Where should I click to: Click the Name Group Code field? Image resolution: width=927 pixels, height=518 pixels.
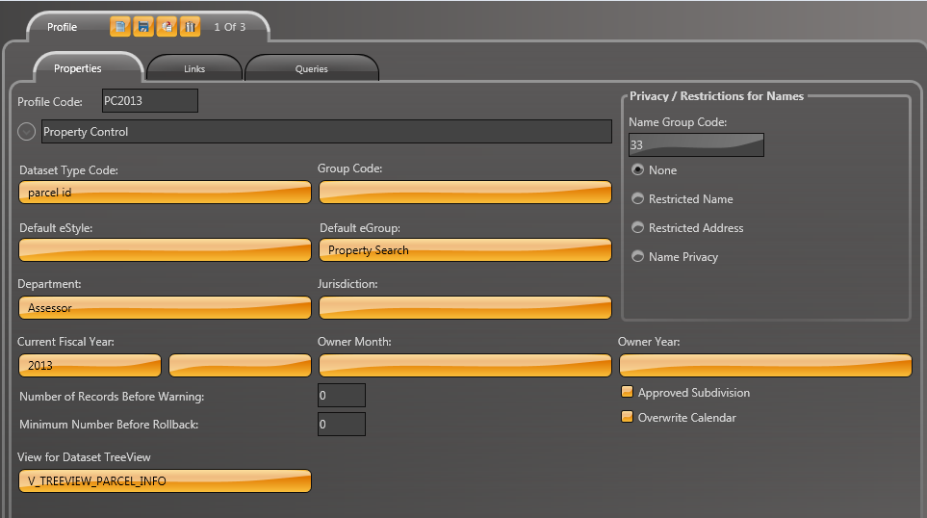coord(696,145)
